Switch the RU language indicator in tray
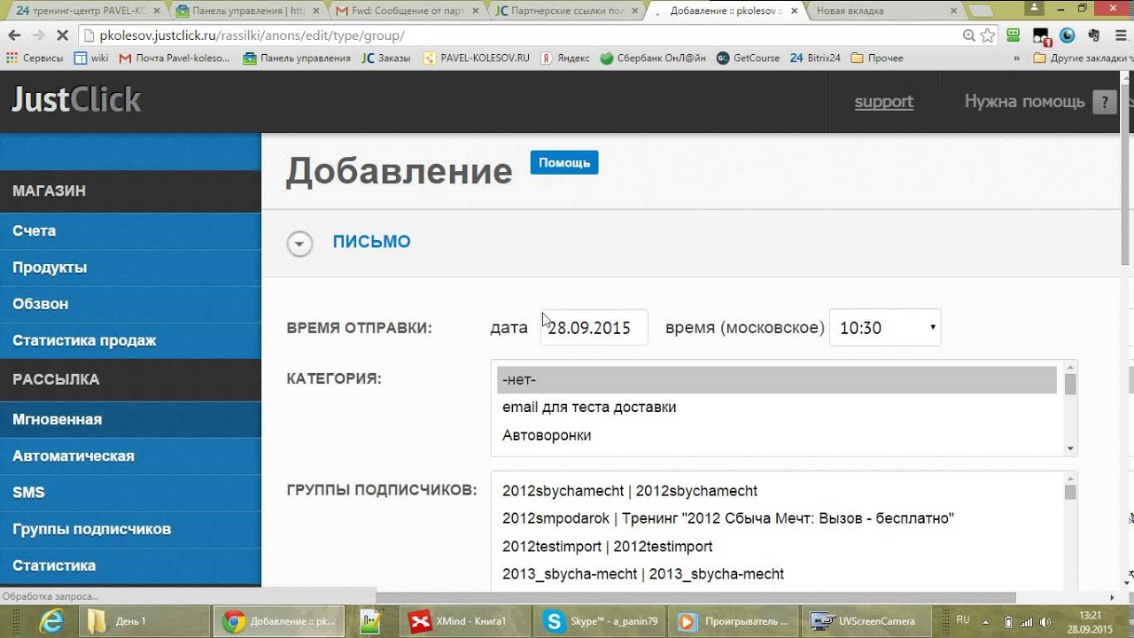 pyautogui.click(x=963, y=620)
